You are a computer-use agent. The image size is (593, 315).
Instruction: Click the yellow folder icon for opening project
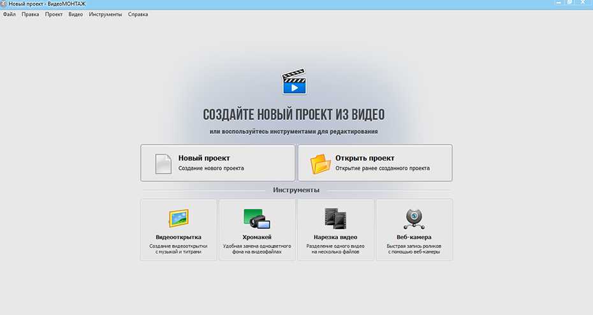(x=321, y=163)
